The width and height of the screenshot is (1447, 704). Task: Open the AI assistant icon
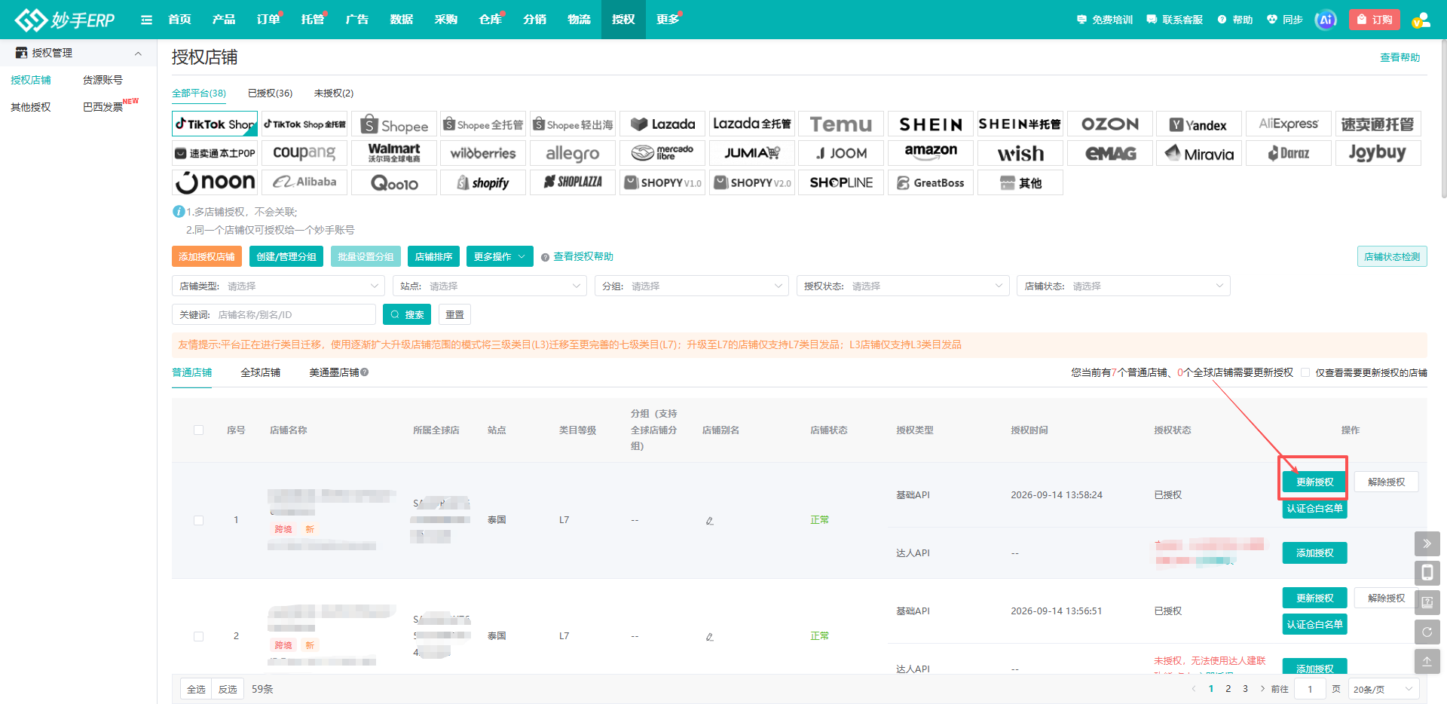[x=1326, y=20]
